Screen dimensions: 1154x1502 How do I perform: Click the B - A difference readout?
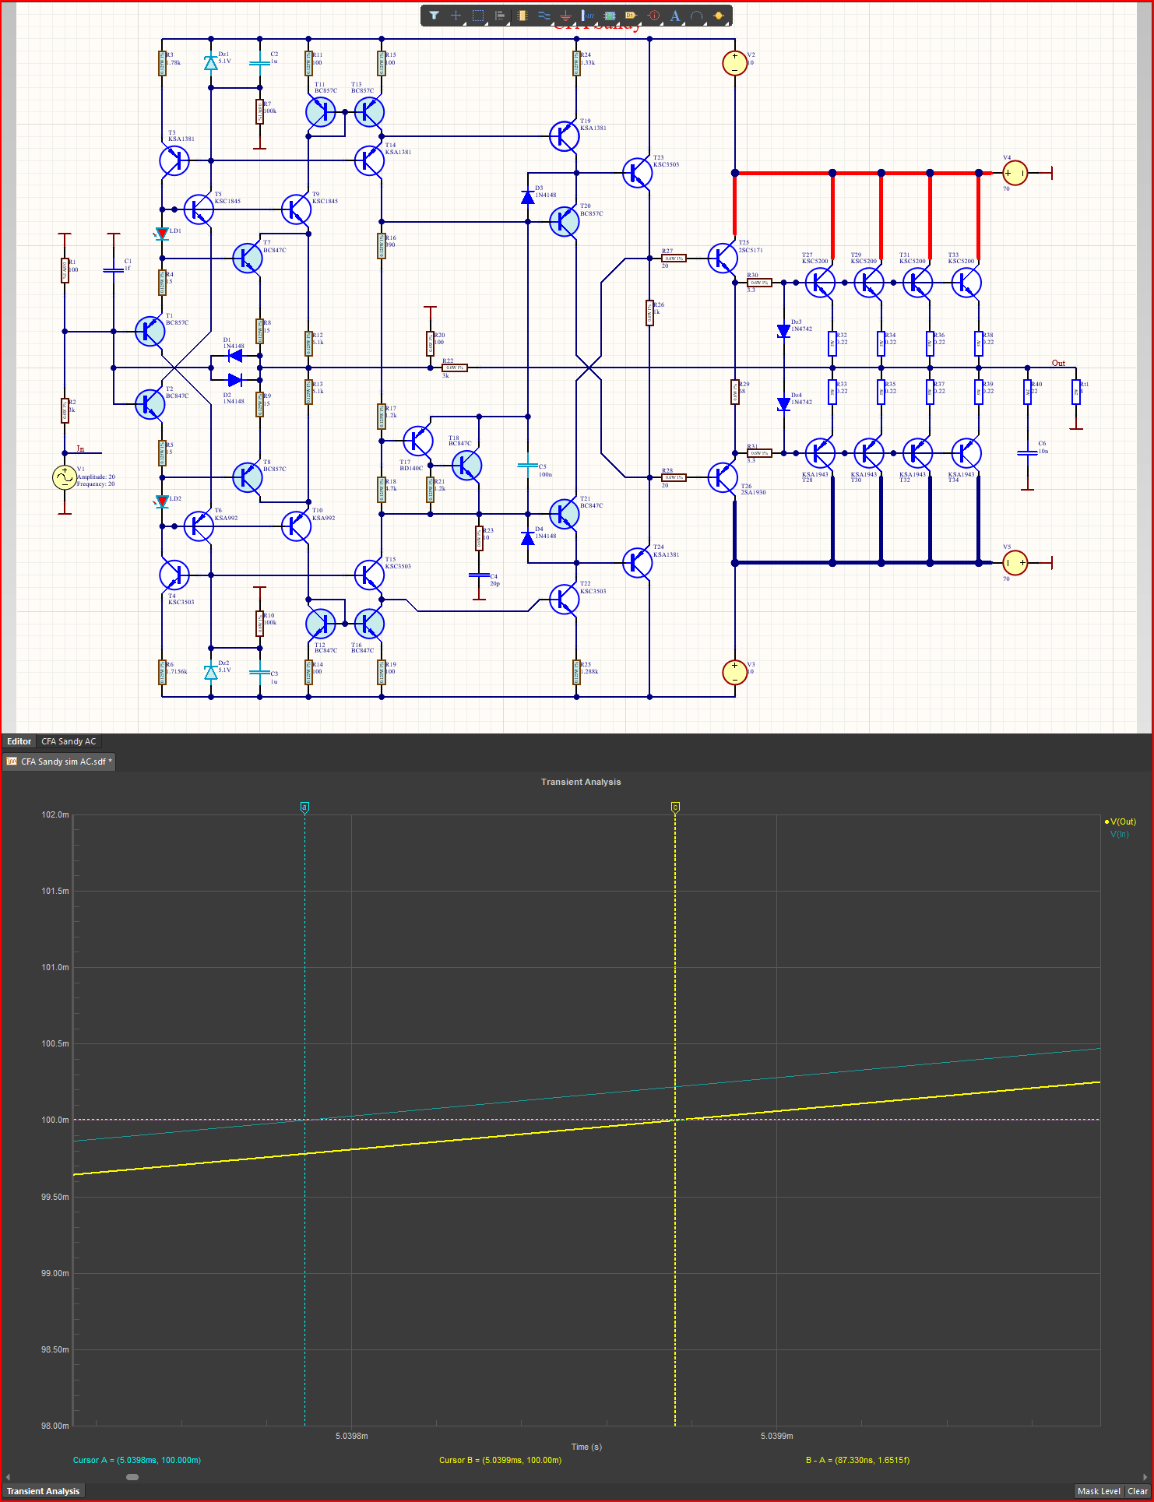(857, 1460)
